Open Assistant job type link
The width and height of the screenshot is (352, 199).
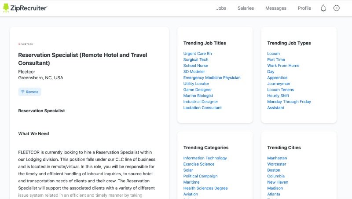(x=276, y=107)
